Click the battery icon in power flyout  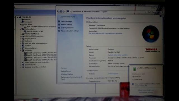click(x=134, y=69)
